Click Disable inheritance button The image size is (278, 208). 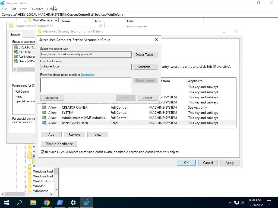click(x=59, y=144)
